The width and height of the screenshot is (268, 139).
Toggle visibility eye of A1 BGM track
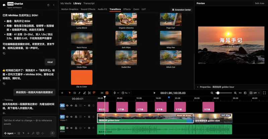coord(67,128)
